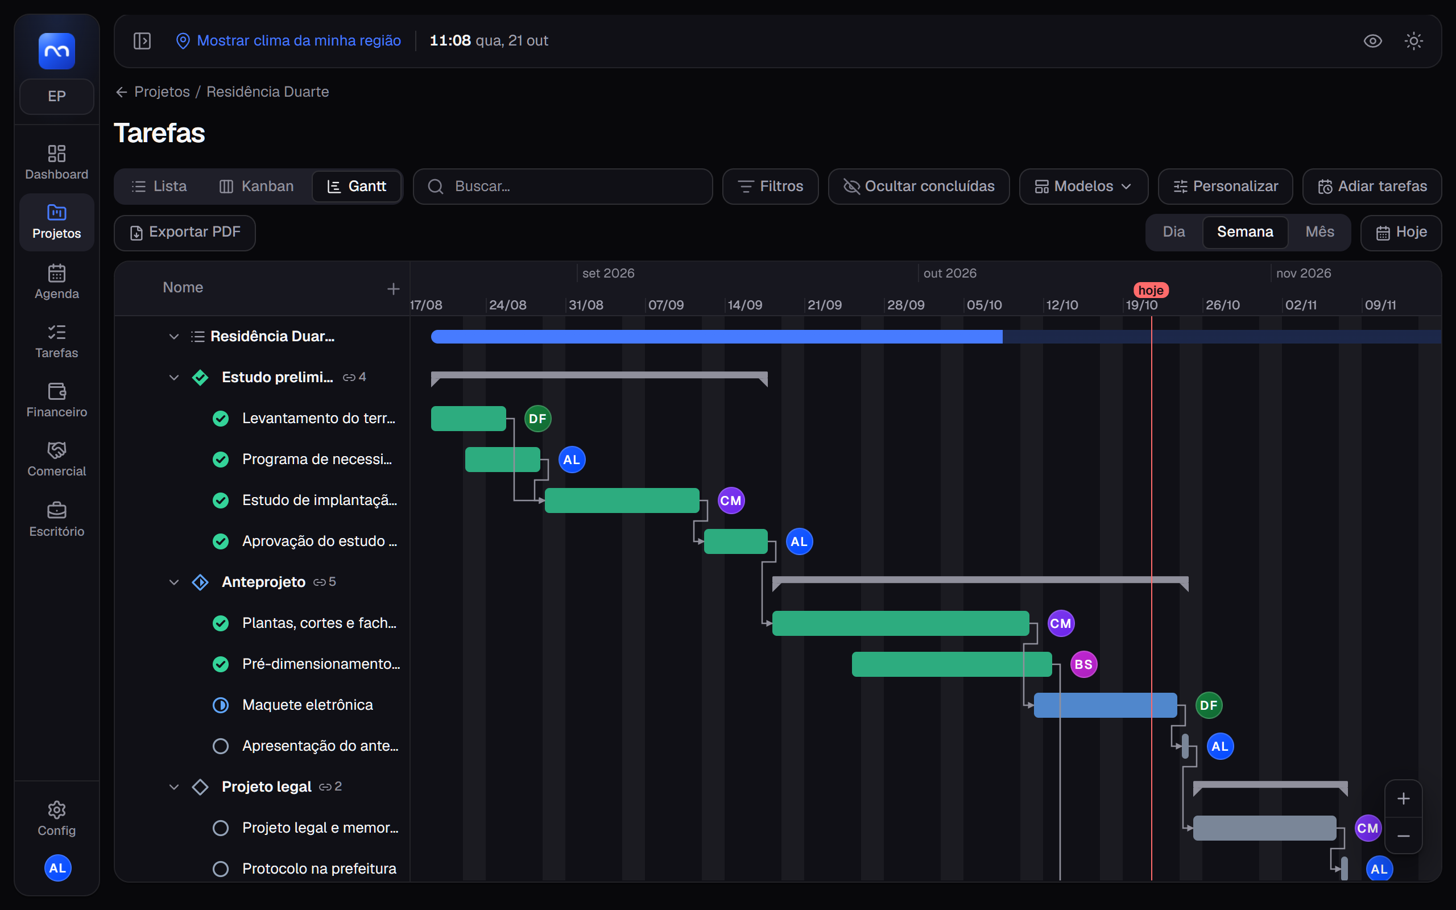Collapse the Estudo prelimi... group
This screenshot has width=1456, height=910.
point(174,377)
